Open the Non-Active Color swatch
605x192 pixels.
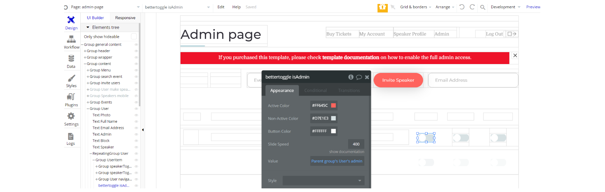(x=334, y=118)
